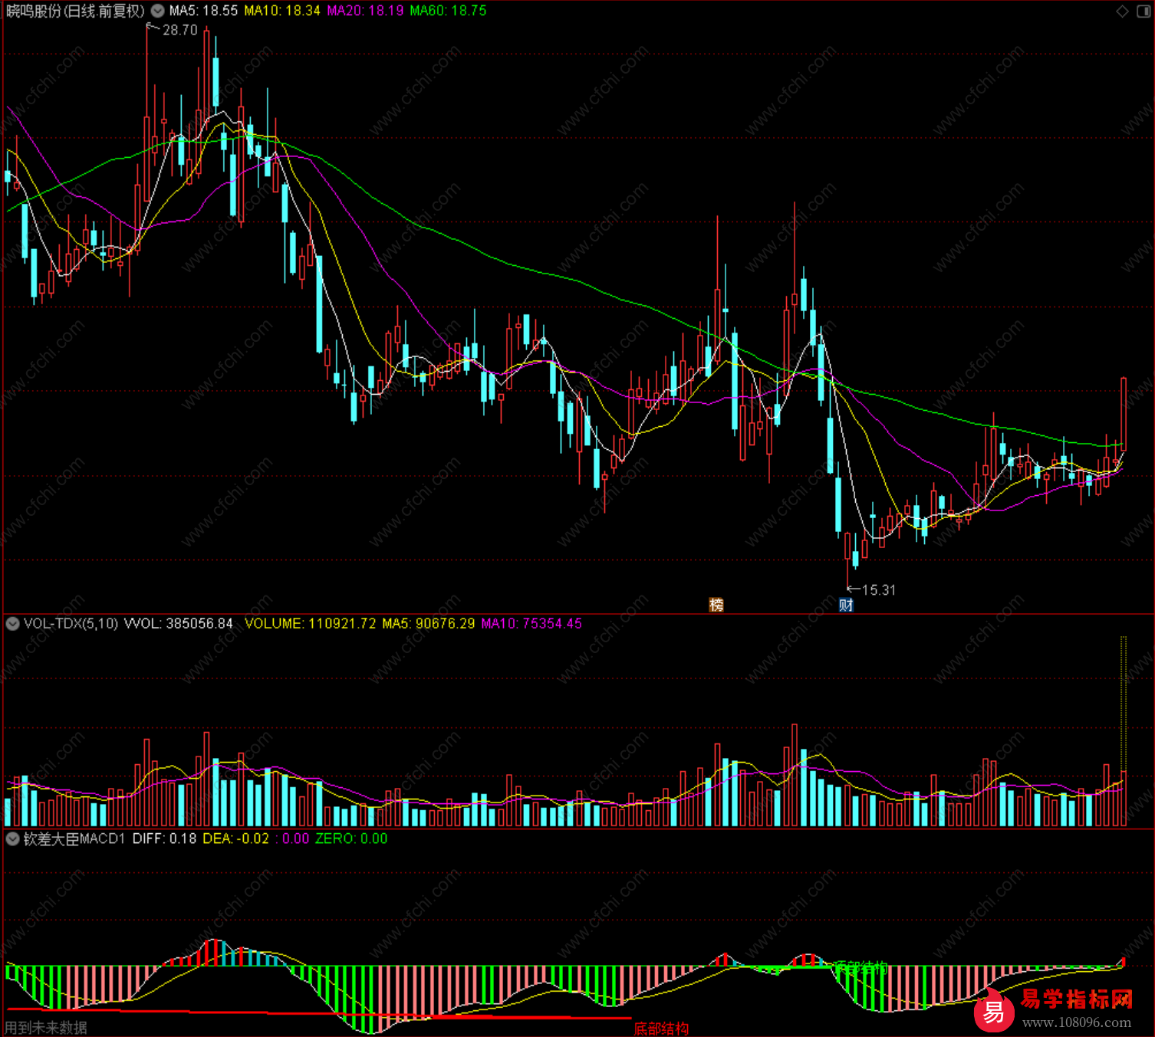Expand the VOL-TDX indicator dropdown arrow
The width and height of the screenshot is (1155, 1037).
(12, 624)
